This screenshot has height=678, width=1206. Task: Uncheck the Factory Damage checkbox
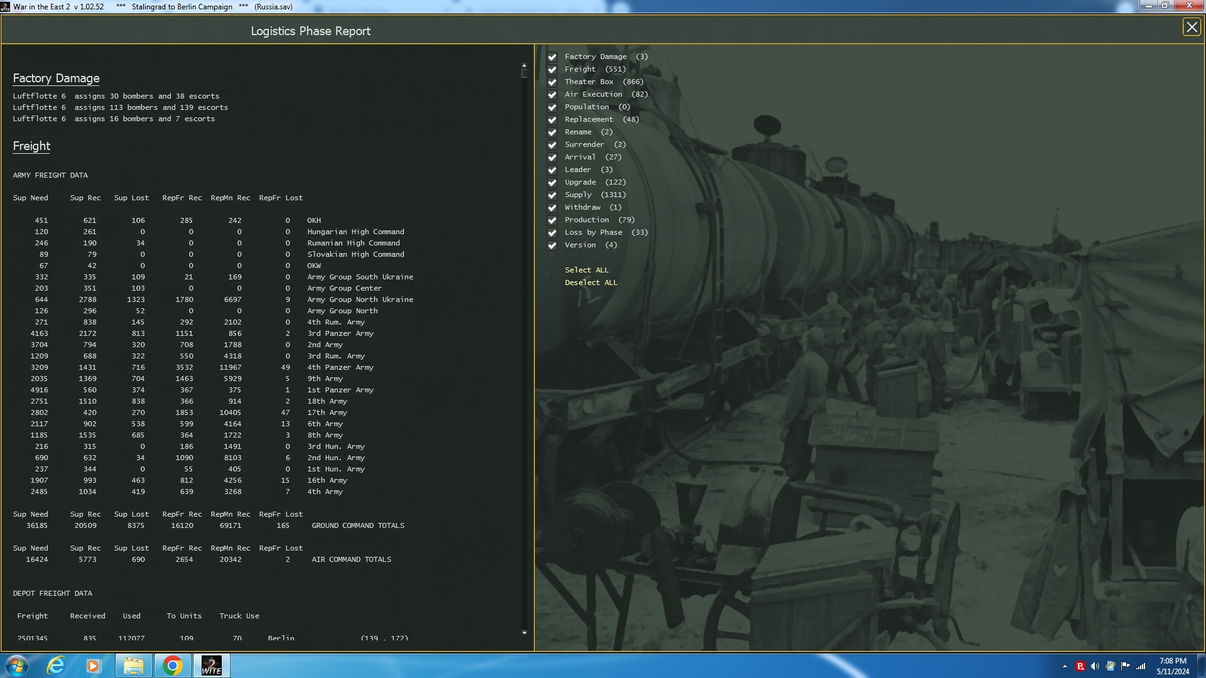pyautogui.click(x=552, y=57)
